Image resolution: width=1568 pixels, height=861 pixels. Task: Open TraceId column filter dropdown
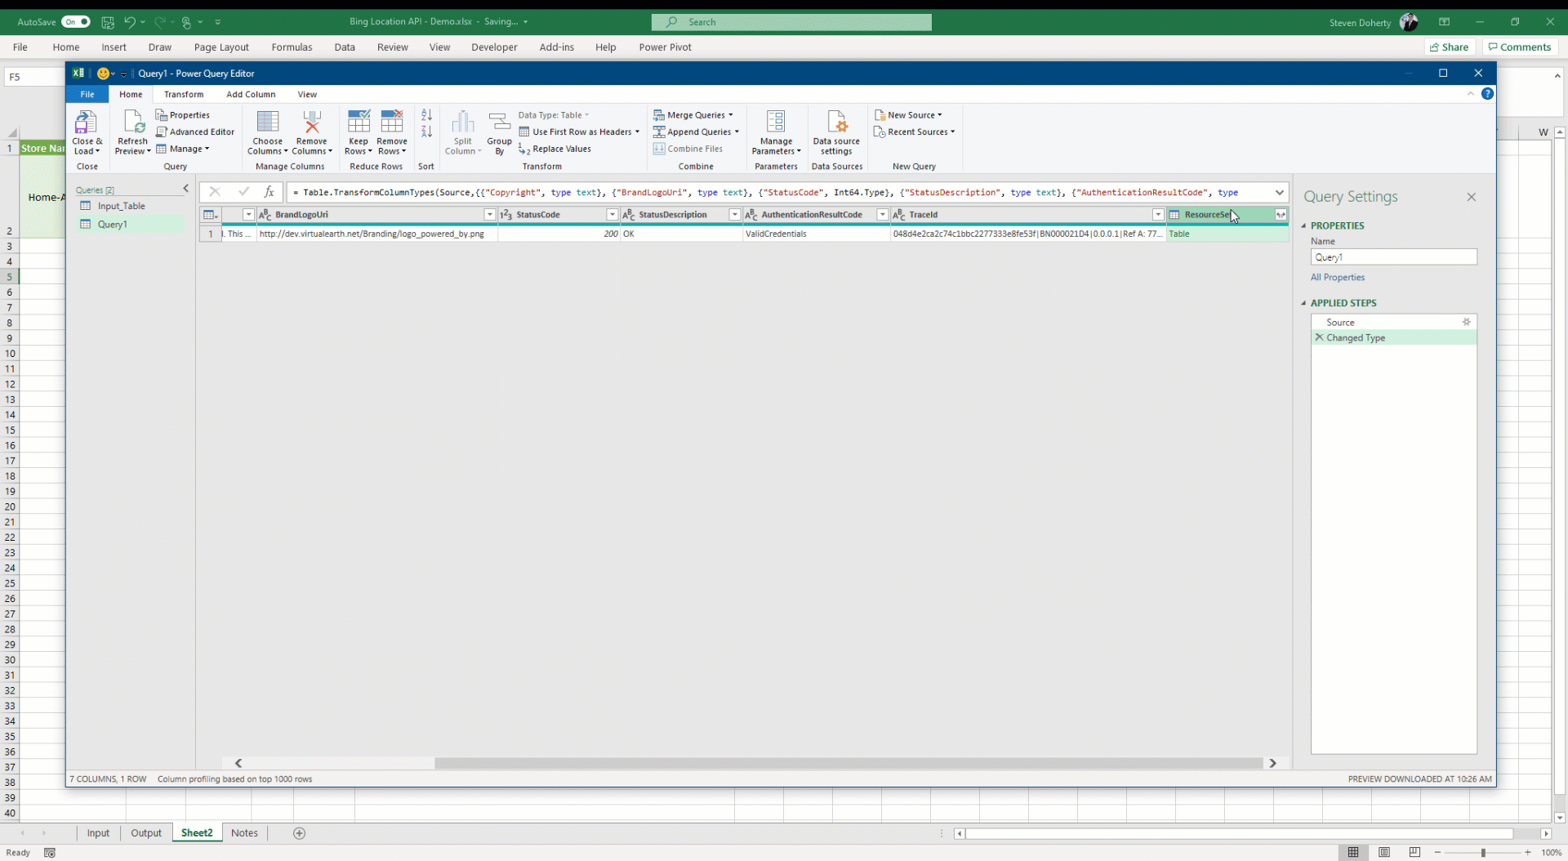click(1157, 215)
